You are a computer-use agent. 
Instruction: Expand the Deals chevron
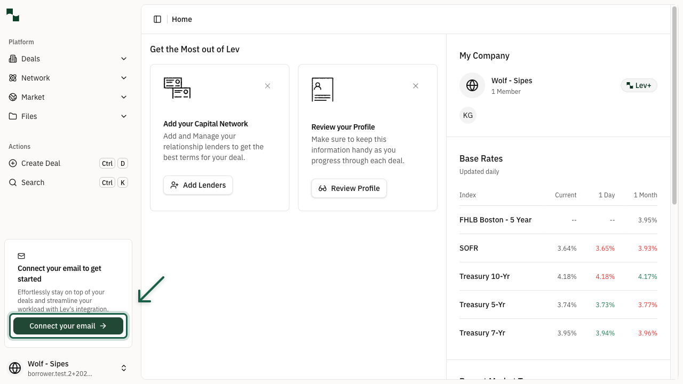124,59
